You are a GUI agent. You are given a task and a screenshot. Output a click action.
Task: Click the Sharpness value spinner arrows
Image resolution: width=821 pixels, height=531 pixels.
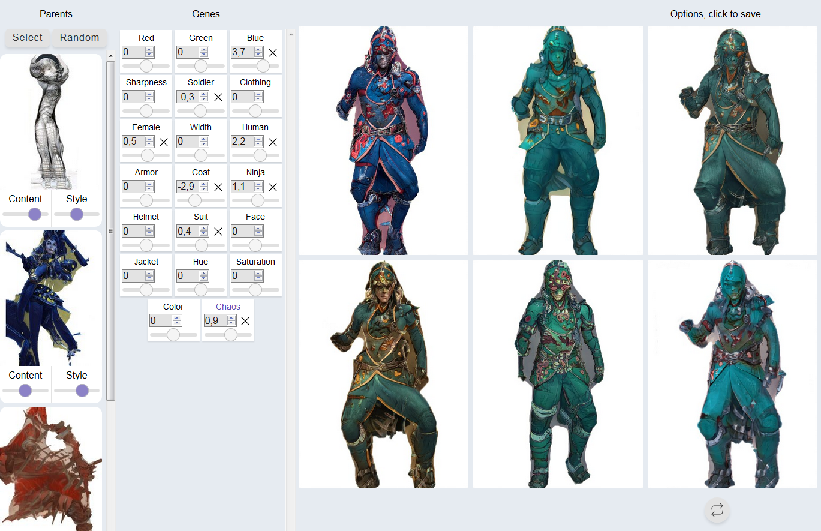149,97
